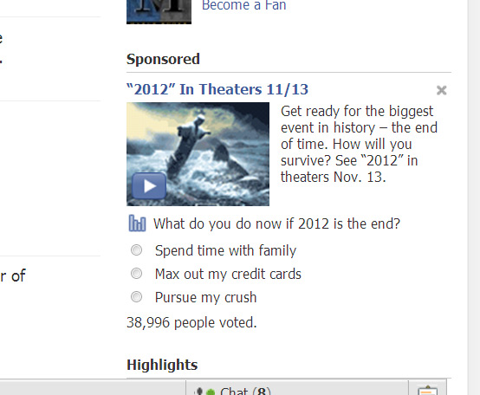Click the green online status dot in Chat
Screen dimensions: 480x395
pos(211,392)
